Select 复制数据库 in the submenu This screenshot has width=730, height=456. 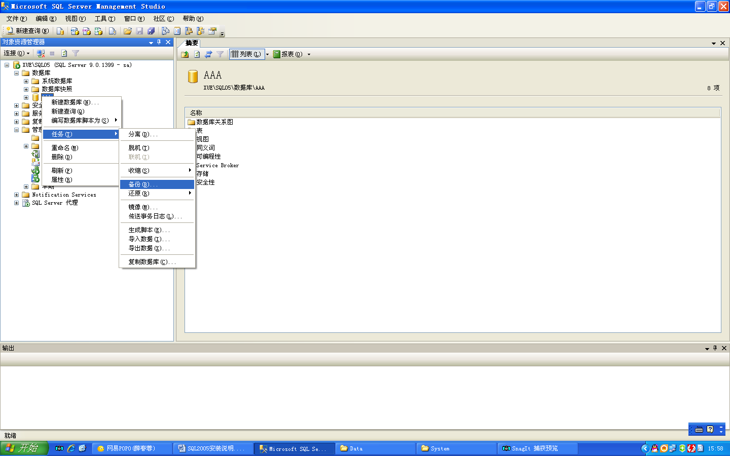(x=157, y=262)
